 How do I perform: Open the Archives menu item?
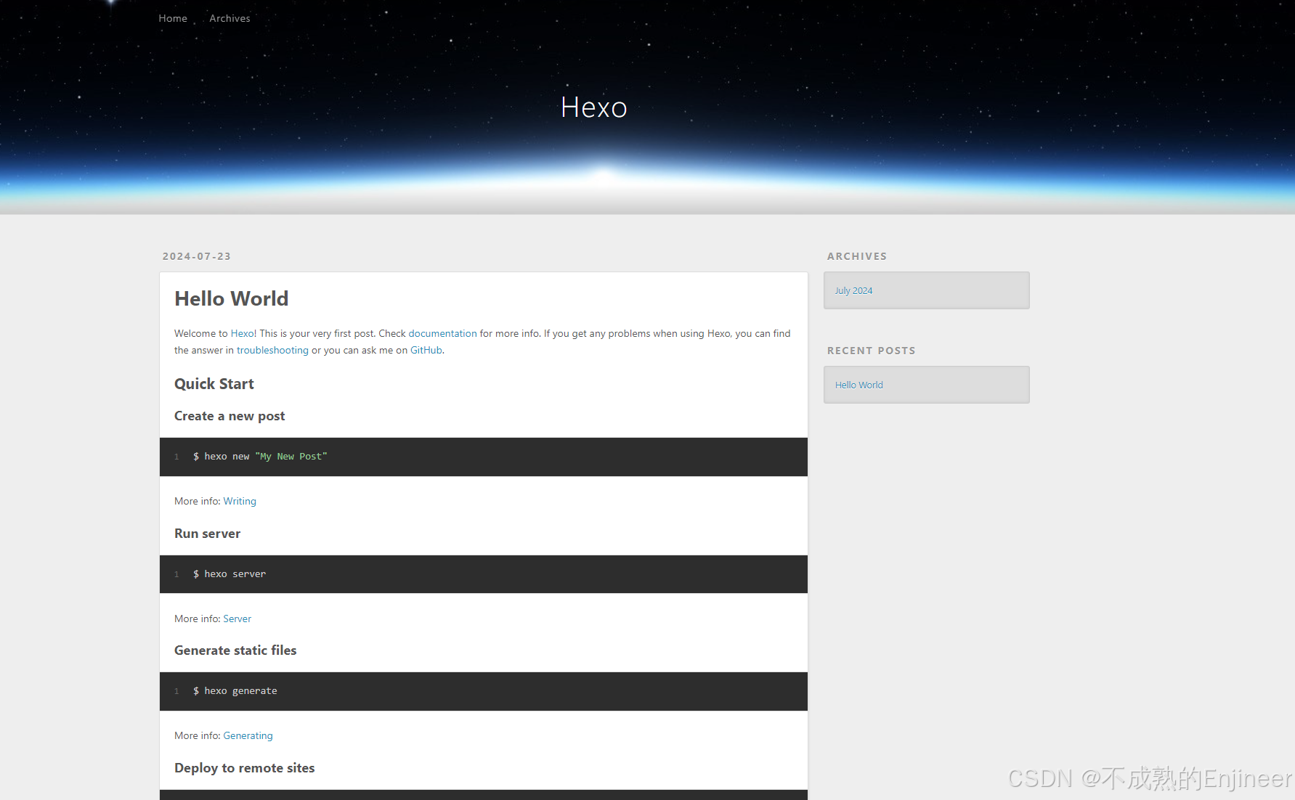click(x=230, y=18)
